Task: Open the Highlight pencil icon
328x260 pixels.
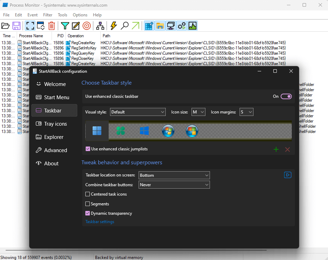Action: coord(76,26)
